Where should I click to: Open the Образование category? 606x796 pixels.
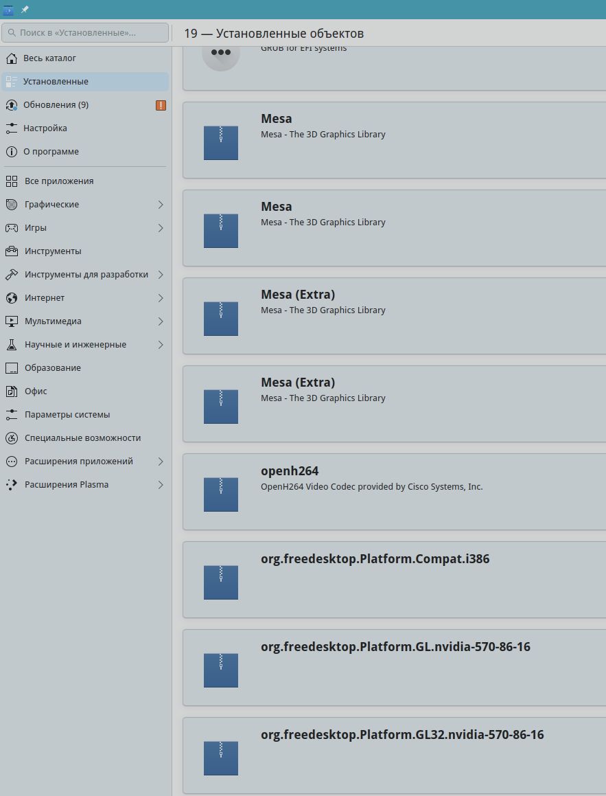(85, 367)
